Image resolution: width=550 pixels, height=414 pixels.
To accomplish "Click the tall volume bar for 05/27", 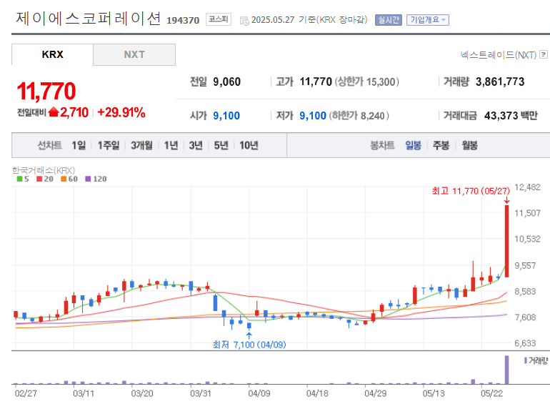I will [506, 369].
